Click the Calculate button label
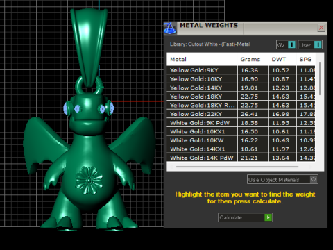The height and width of the screenshot is (250, 333). tap(231, 217)
